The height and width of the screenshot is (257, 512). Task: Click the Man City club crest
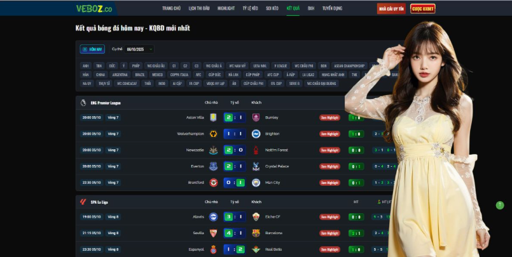tap(256, 183)
